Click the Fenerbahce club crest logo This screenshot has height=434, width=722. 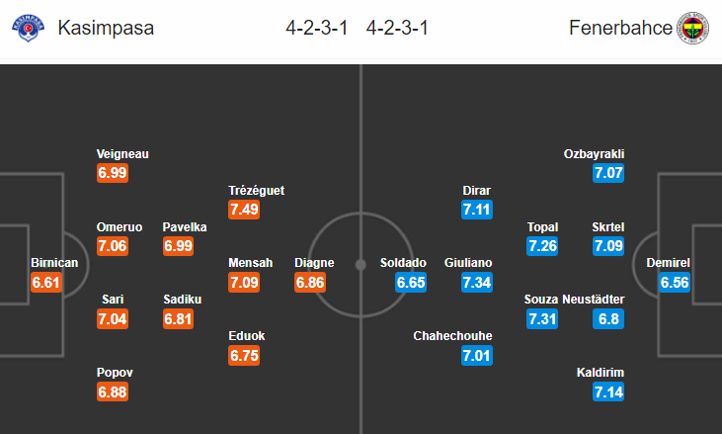pos(692,28)
